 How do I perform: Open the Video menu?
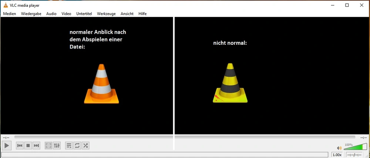(x=66, y=14)
